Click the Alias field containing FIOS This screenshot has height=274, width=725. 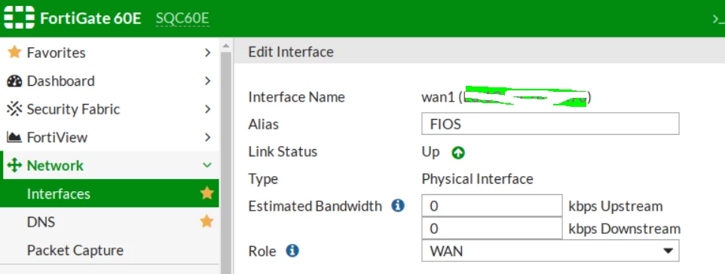pos(550,124)
